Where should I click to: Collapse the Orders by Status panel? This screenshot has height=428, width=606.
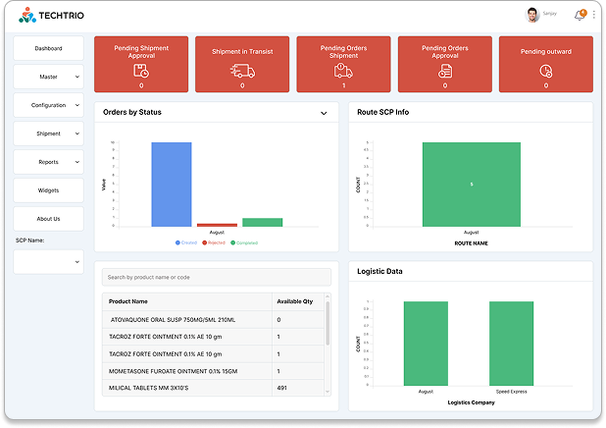[x=324, y=113]
